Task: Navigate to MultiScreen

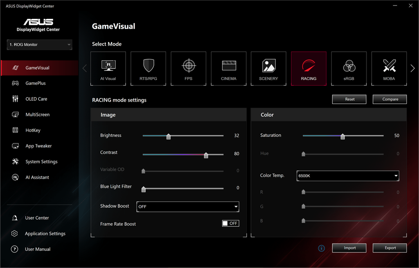Action: point(38,115)
